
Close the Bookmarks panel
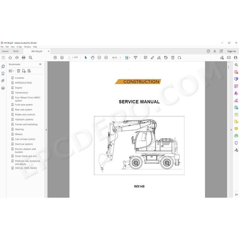pyautogui.click(x=40, y=64)
